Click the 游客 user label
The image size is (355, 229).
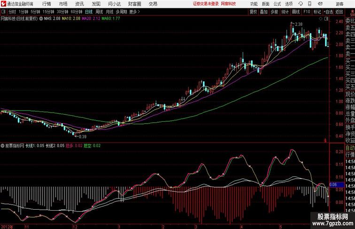point(340,4)
